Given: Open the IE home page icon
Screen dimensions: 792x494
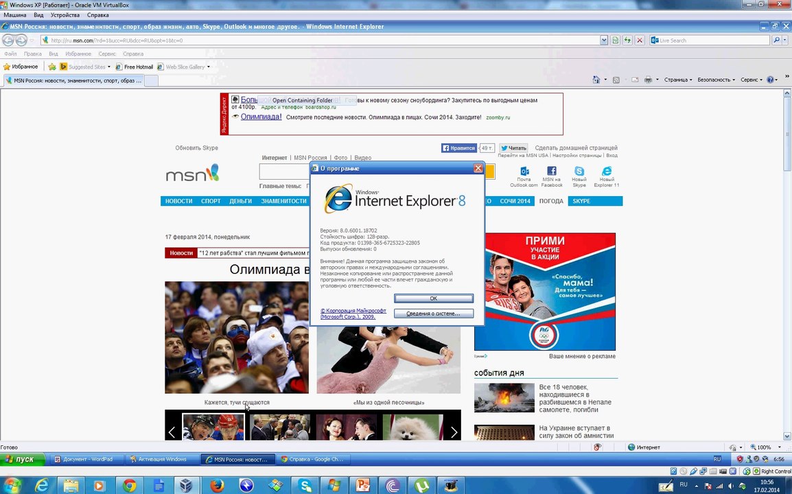Looking at the screenshot, I should [596, 80].
